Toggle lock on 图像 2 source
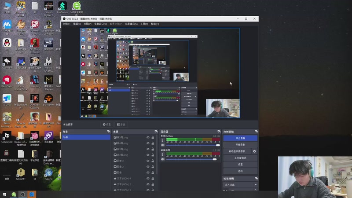Screen dimensions: 352x198 tap(153, 167)
